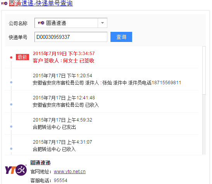Click the 公司名称 label
212x184 pixels.
[x=18, y=23]
